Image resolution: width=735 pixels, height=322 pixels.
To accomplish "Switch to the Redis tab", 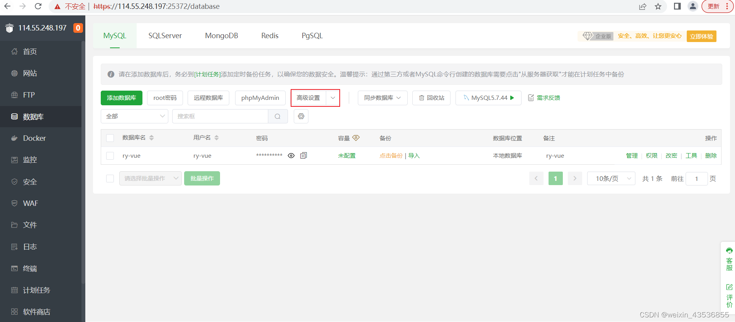I will coord(270,35).
